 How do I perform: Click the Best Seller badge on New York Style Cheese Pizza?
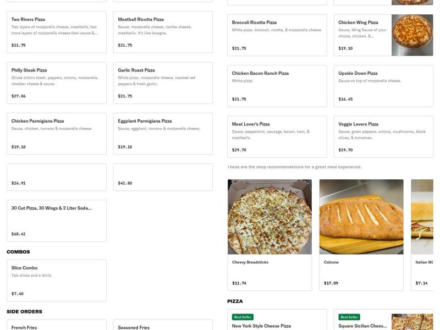point(242,316)
